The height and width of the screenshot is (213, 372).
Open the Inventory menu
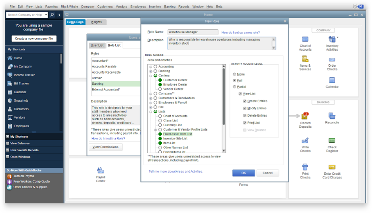[155, 6]
